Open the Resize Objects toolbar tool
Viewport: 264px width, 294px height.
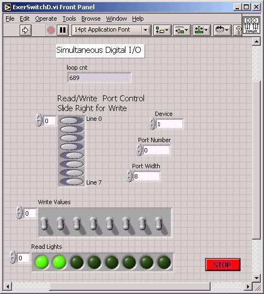coord(201,30)
